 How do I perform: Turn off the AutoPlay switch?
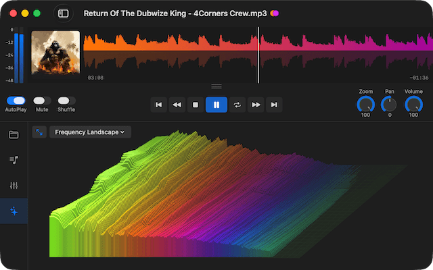pos(16,101)
